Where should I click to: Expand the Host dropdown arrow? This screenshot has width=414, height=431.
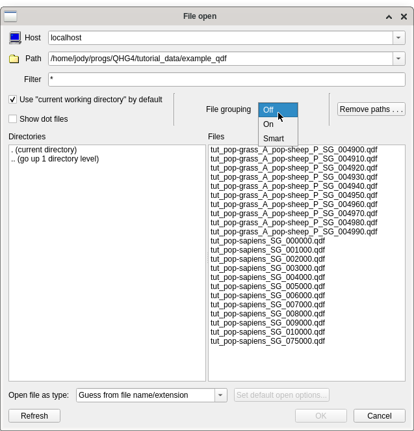coord(398,38)
